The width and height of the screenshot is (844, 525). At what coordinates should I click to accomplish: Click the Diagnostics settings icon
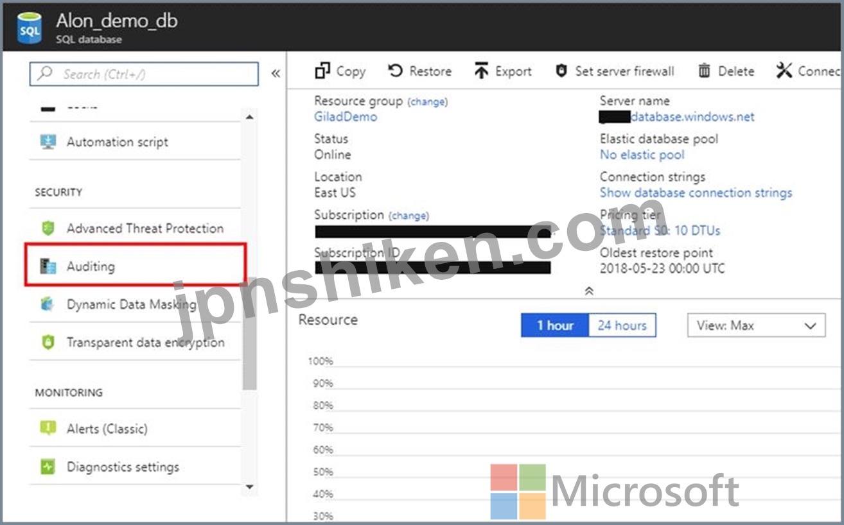click(x=48, y=467)
